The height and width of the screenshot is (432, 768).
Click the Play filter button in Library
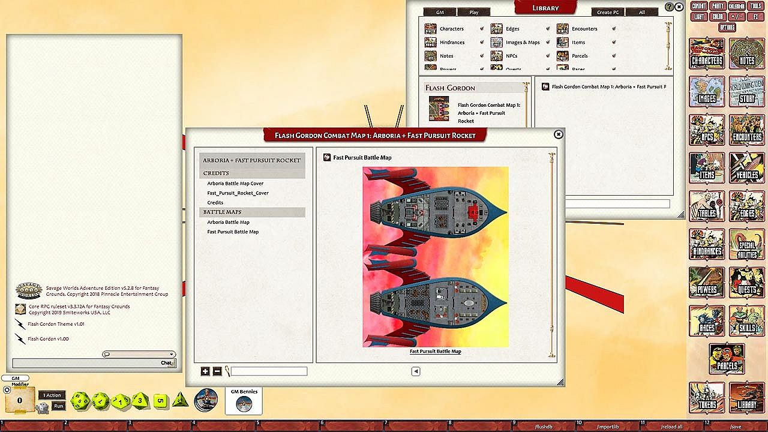point(474,12)
